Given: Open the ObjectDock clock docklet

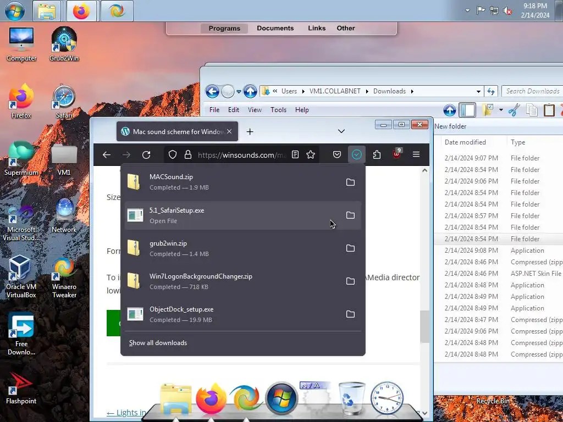Looking at the screenshot, I should (x=387, y=398).
